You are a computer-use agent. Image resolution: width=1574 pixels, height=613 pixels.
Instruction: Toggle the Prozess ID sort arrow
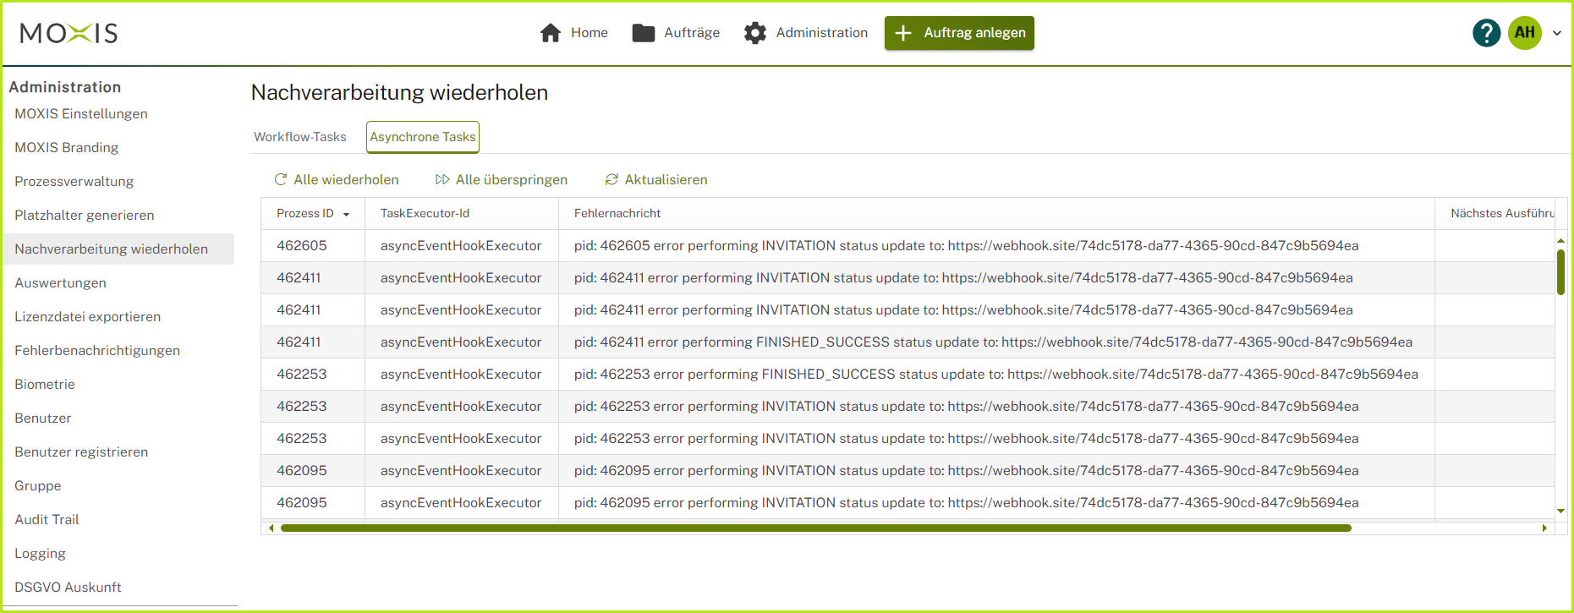click(x=346, y=214)
